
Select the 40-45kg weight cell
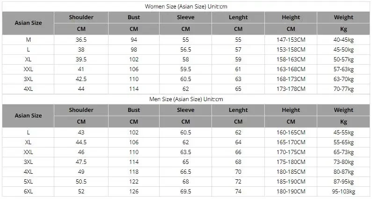pyautogui.click(x=343, y=40)
